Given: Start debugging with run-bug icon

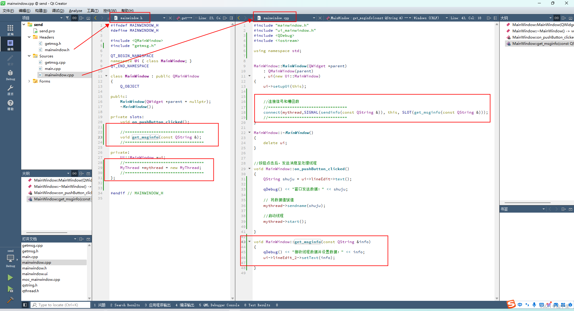Looking at the screenshot, I should (10, 289).
